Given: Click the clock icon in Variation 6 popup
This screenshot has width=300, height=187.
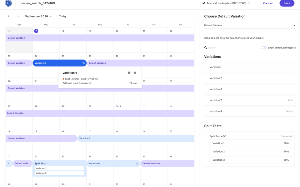Looking at the screenshot, I should [129, 73].
